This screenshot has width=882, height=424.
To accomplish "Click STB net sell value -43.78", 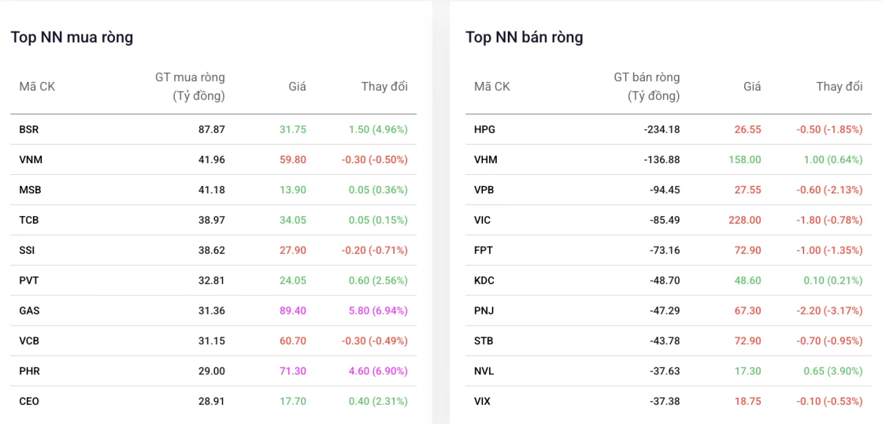I will point(665,341).
